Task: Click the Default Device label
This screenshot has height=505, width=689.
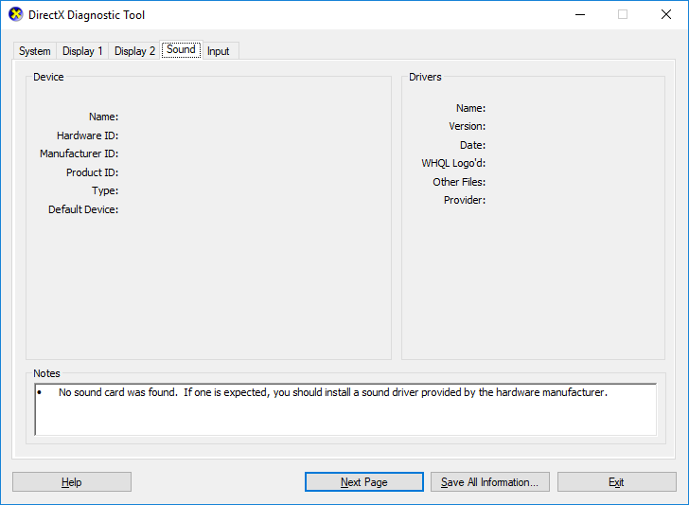Action: click(83, 209)
